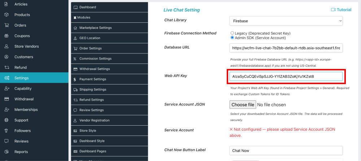Screen dimensions: 361x161
Task: Open the Chat Library Firebase dropdown
Action: click(286, 21)
